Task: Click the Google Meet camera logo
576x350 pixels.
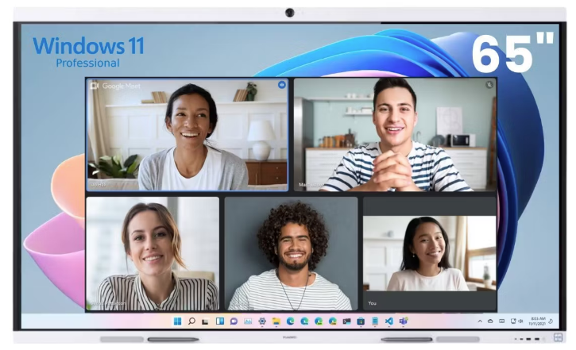Action: [x=95, y=86]
